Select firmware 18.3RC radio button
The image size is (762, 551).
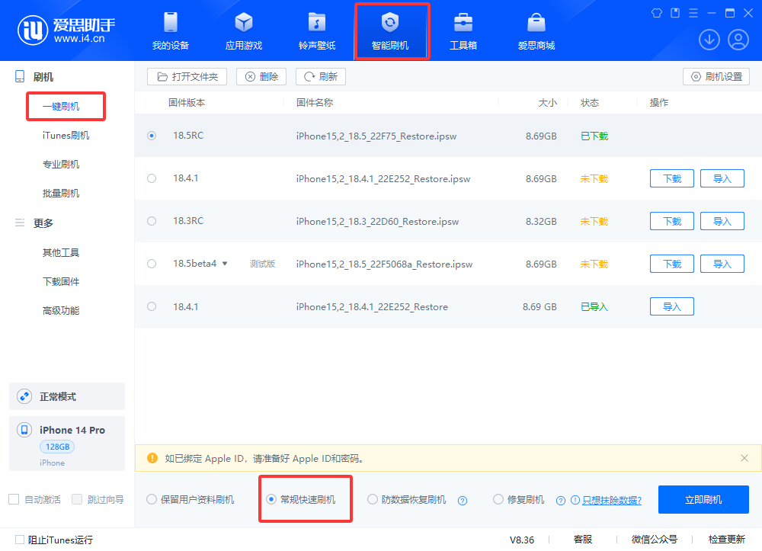coord(152,221)
